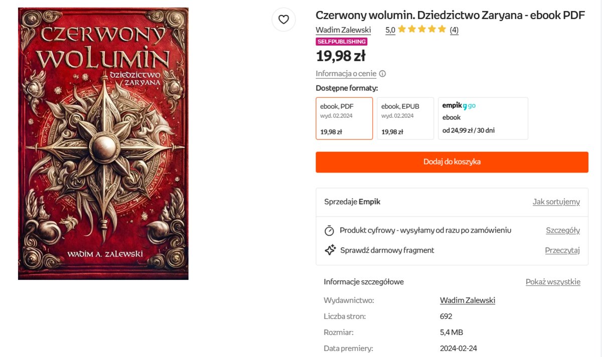Select the ebook PDF format option

click(344, 118)
